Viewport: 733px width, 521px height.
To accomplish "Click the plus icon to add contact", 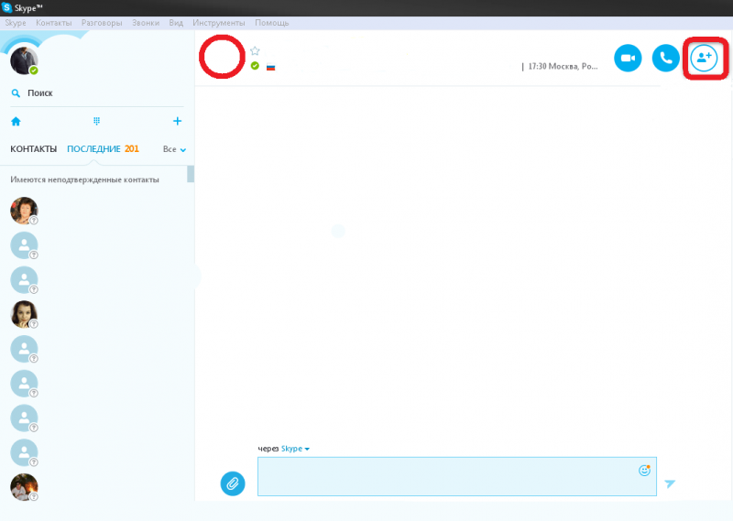I will pos(177,122).
